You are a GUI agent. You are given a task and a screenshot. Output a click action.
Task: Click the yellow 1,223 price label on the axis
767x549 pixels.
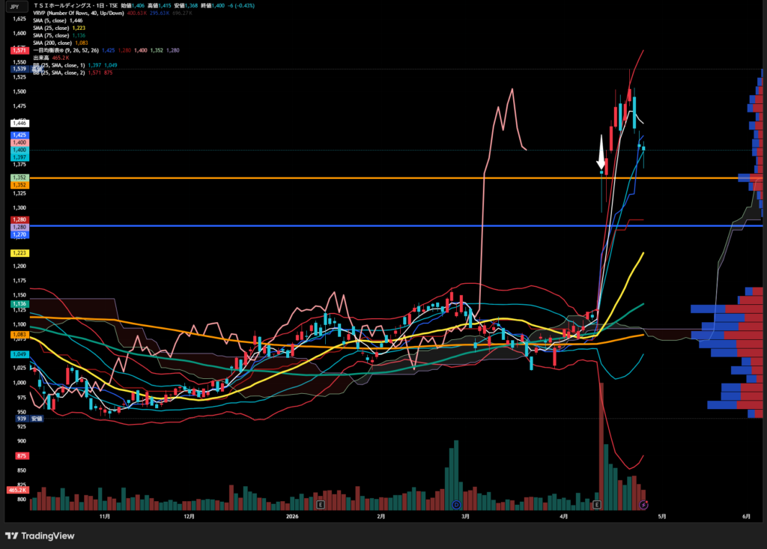19,254
